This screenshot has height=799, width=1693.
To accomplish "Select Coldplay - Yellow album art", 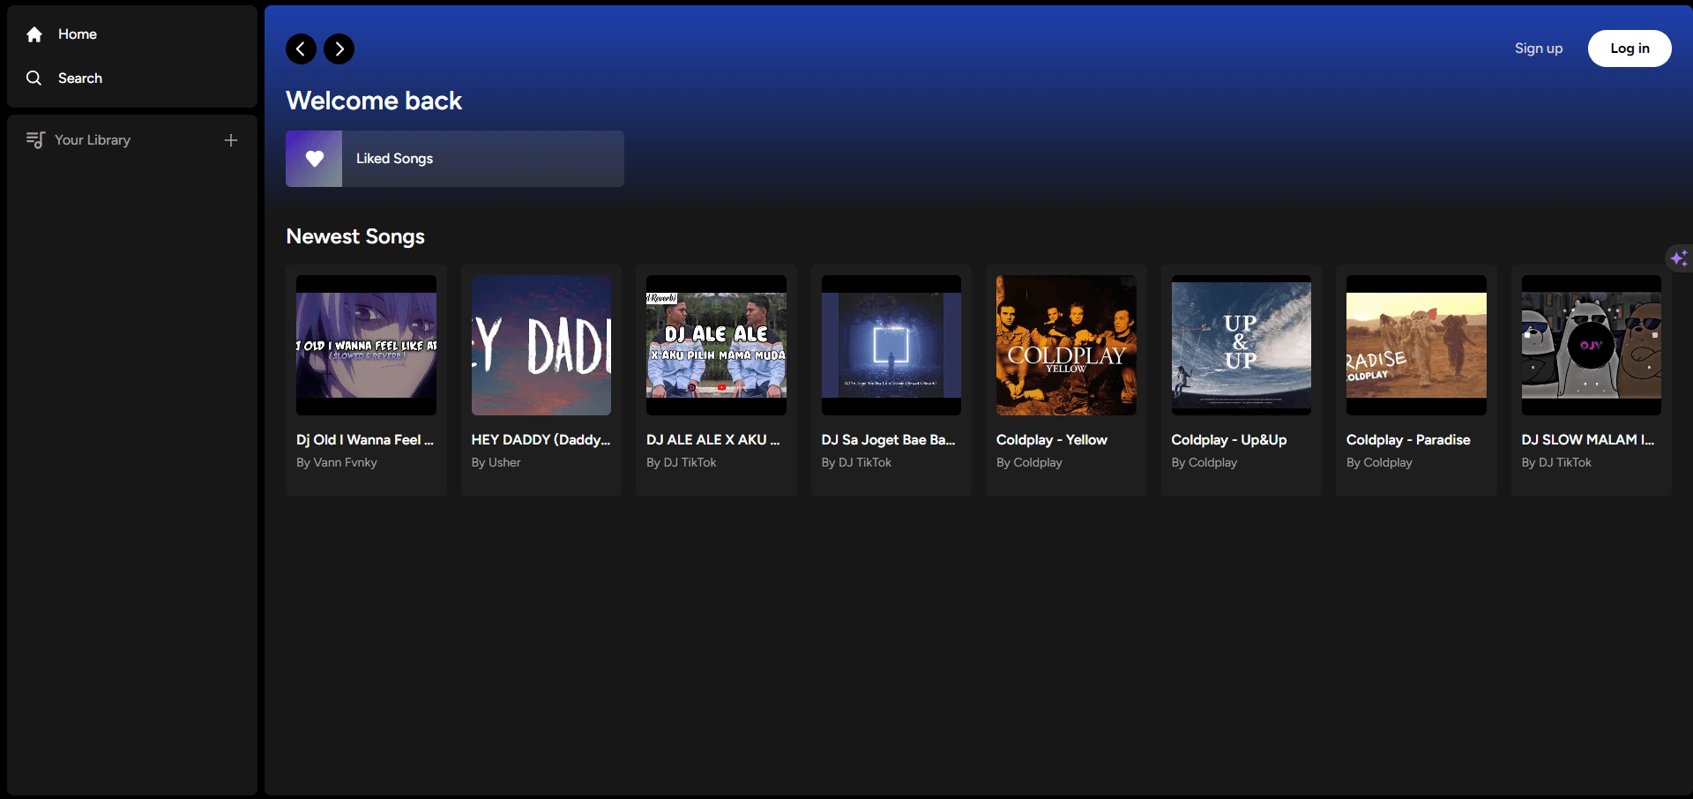I will point(1066,345).
